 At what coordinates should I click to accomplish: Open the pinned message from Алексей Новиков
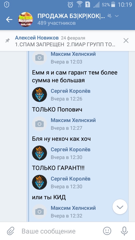(x=65, y=41)
